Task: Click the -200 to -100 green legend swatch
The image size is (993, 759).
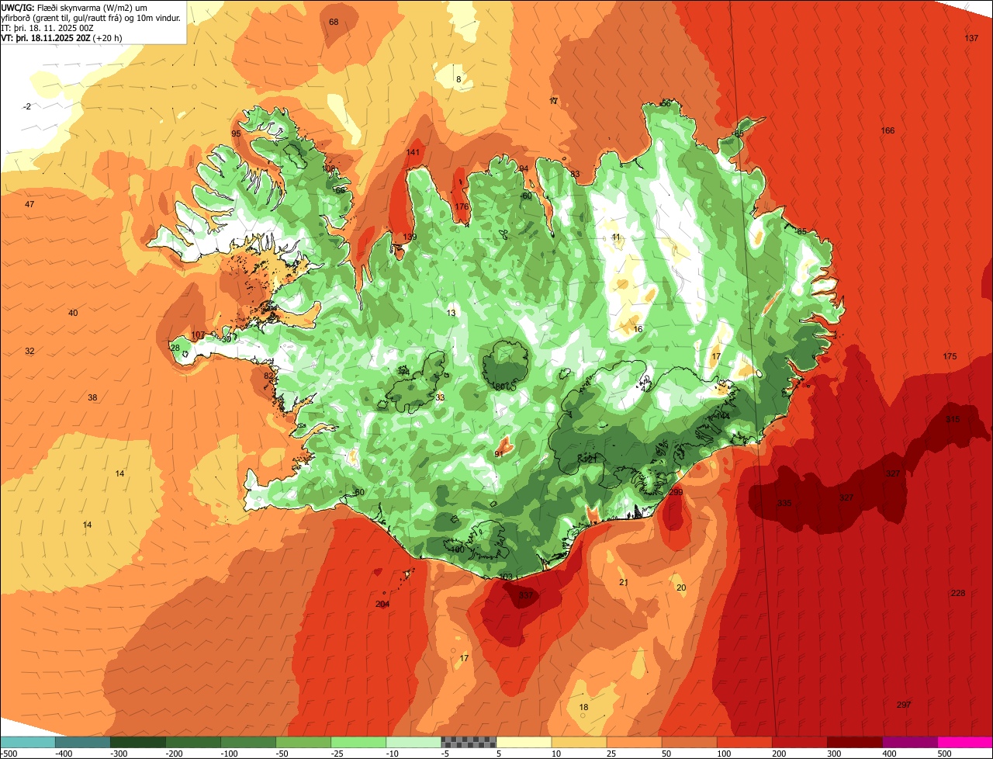Action: pyautogui.click(x=193, y=742)
